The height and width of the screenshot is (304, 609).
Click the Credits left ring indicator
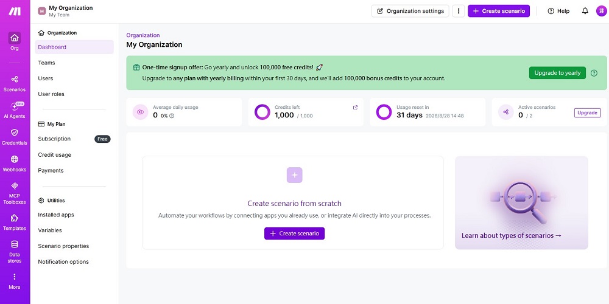[x=262, y=112]
